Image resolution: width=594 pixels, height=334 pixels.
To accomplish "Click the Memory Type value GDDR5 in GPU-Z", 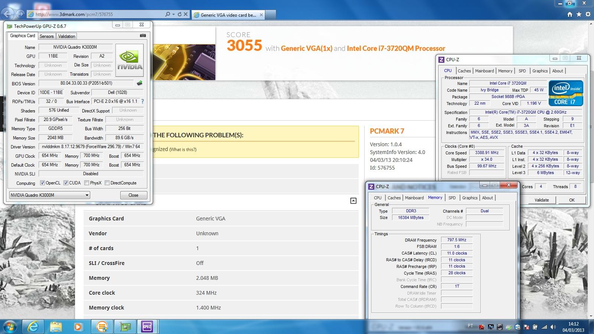I will [55, 128].
